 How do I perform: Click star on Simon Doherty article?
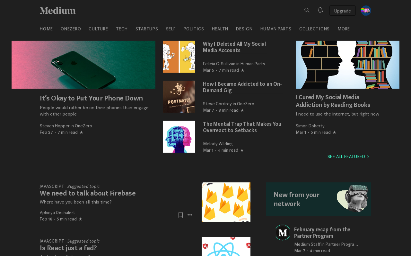(334, 132)
